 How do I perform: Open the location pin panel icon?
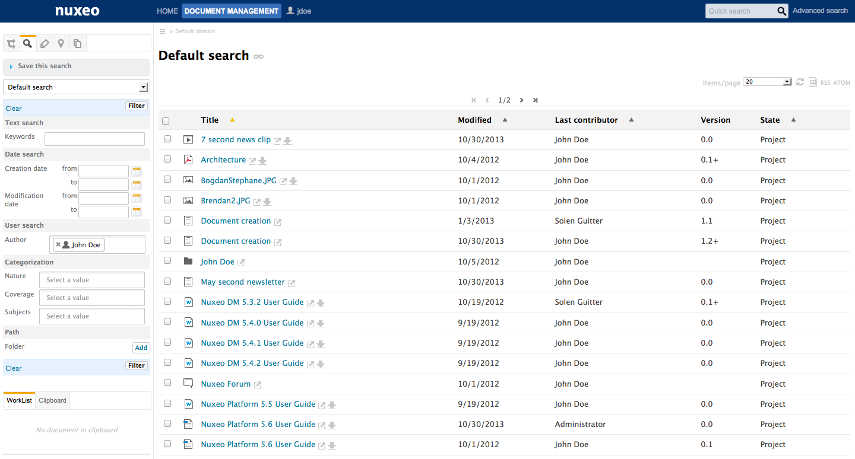[x=61, y=44]
